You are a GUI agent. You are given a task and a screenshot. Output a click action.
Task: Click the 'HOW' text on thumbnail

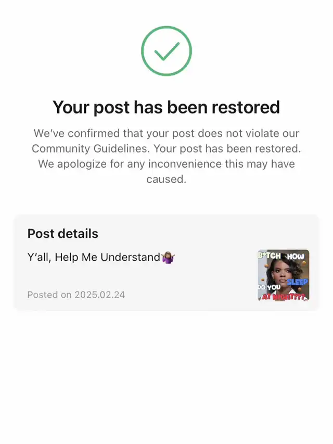pos(296,257)
